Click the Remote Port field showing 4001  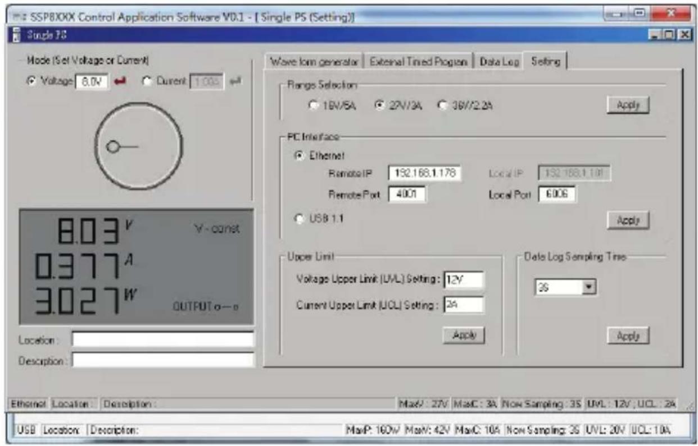coord(407,194)
